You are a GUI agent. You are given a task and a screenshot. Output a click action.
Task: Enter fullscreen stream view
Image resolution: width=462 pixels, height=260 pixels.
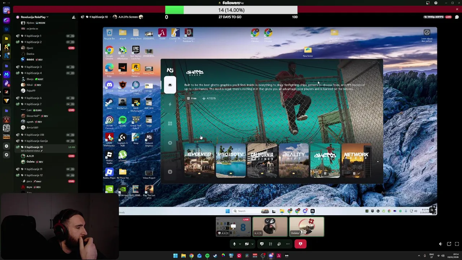(x=457, y=244)
